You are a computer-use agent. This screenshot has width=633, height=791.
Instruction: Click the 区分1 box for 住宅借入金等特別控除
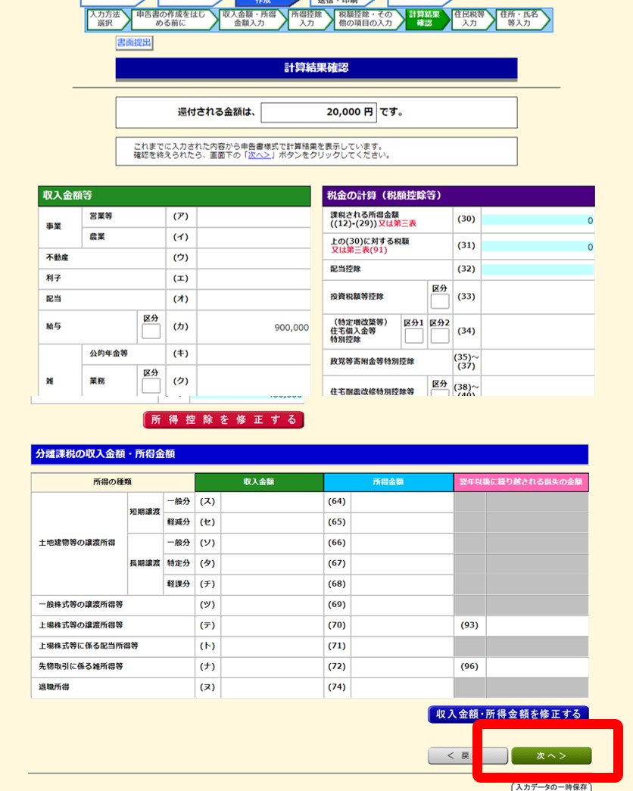point(414,336)
